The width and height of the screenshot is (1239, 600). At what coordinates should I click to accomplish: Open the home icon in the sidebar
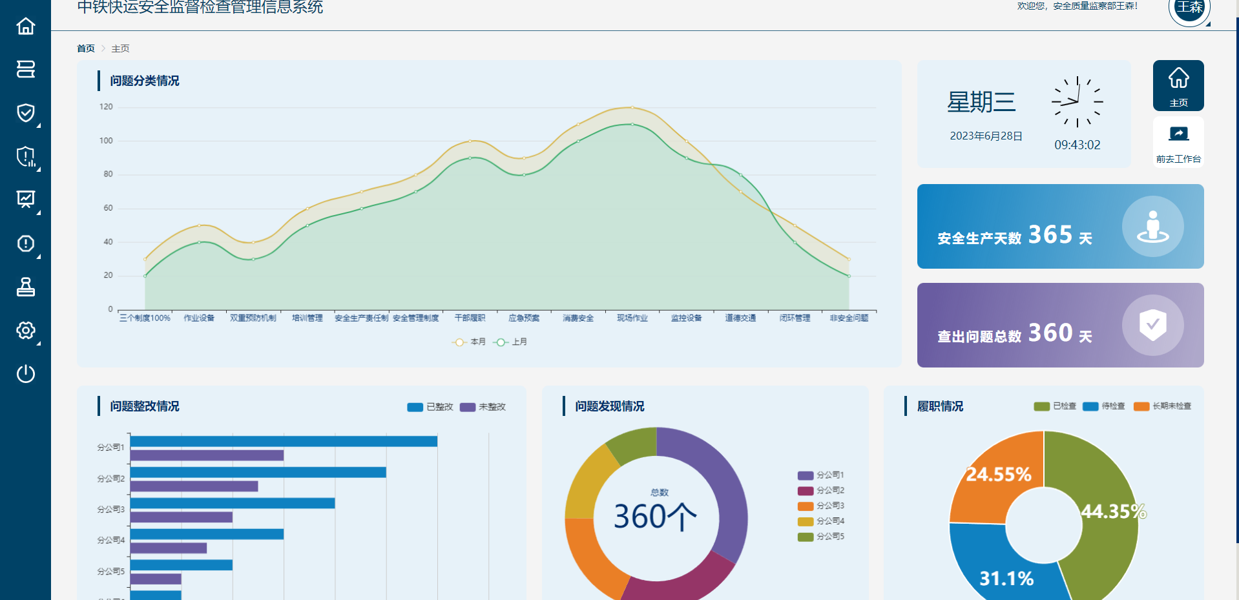click(26, 26)
